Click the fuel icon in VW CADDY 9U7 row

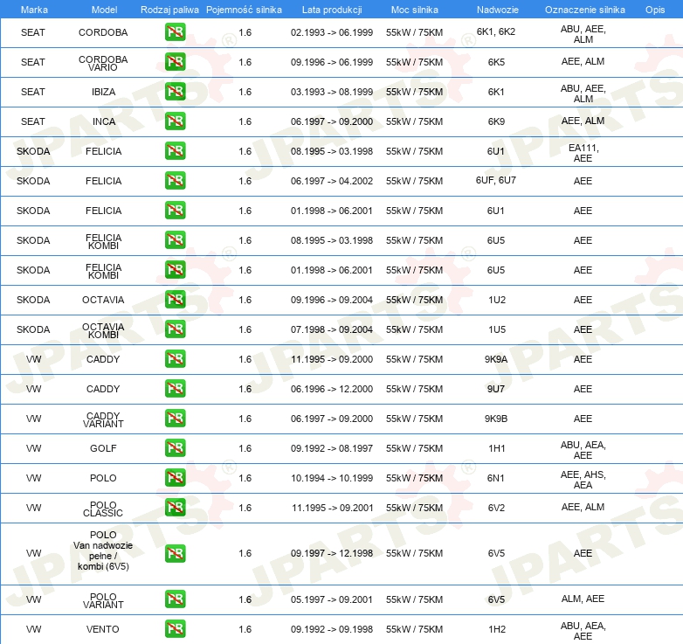coord(175,389)
